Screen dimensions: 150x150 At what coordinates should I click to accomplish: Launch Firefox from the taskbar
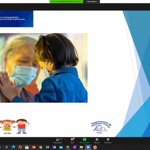click(20, 147)
